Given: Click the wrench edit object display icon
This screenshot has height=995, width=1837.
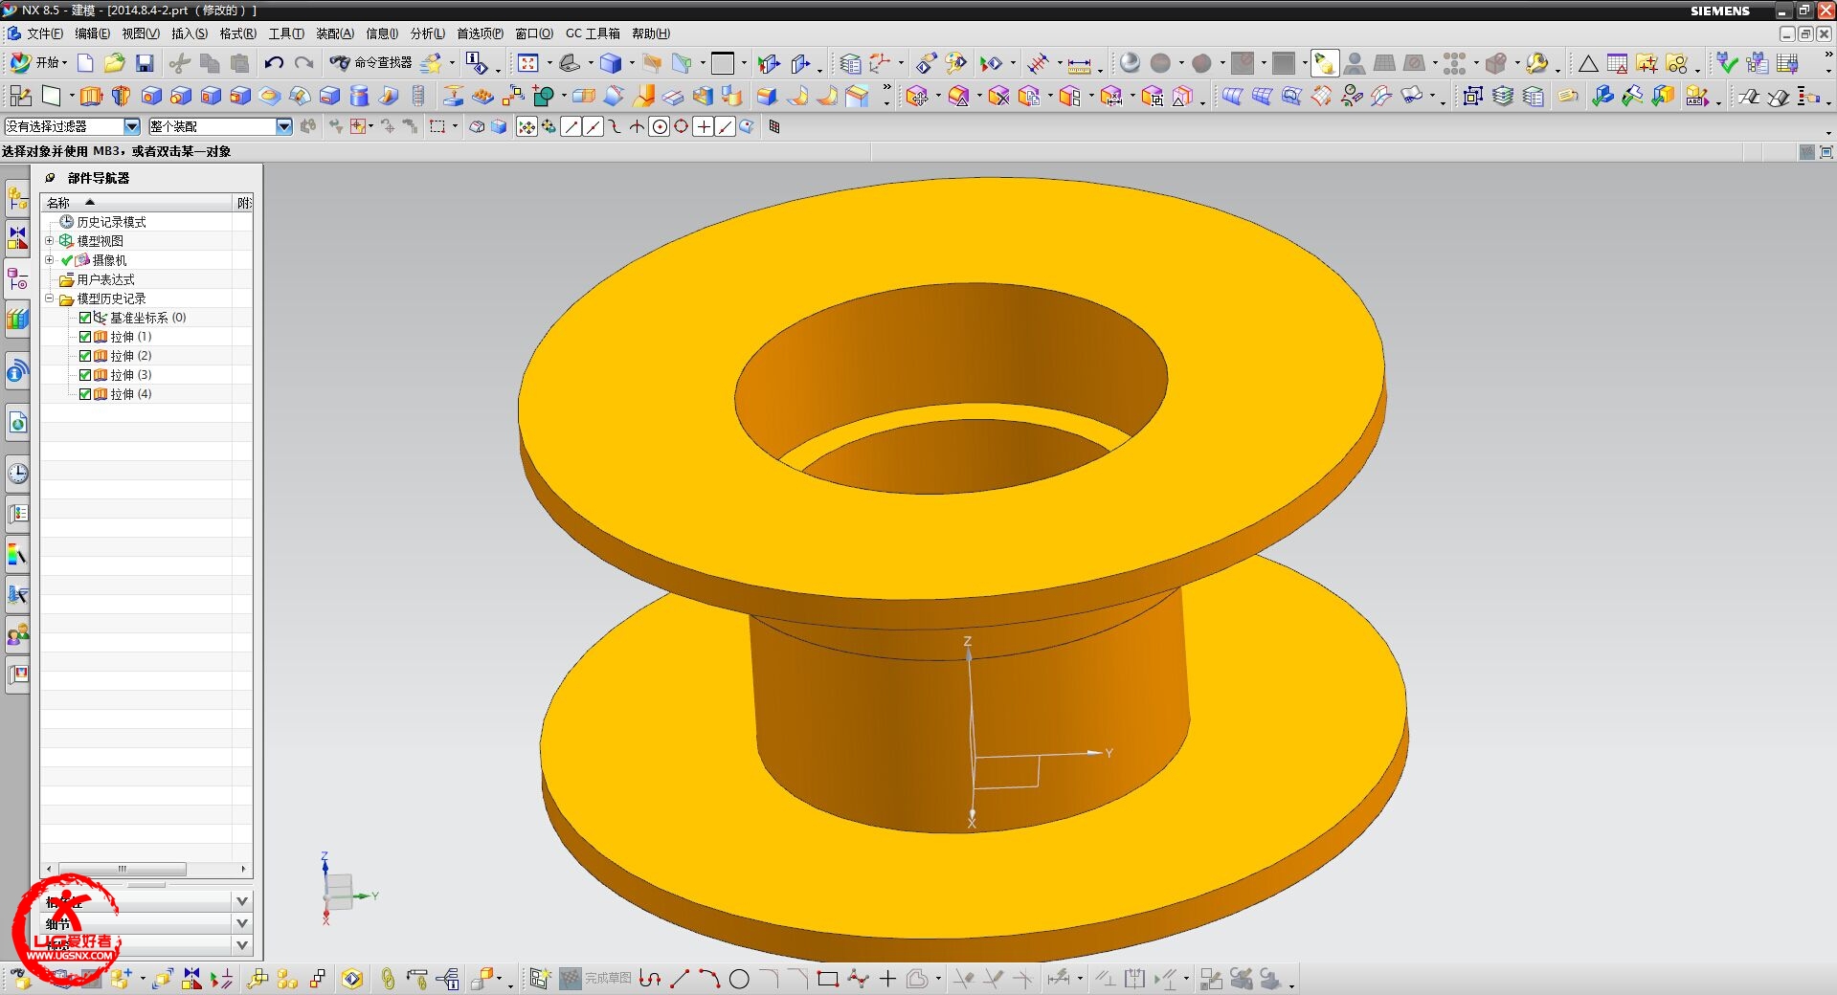Looking at the screenshot, I should pyautogui.click(x=1536, y=63).
